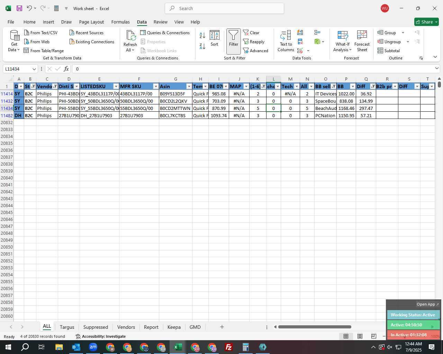Switch to Normal view in status bar
Viewport: 443px width, 354px height.
[x=346, y=336]
